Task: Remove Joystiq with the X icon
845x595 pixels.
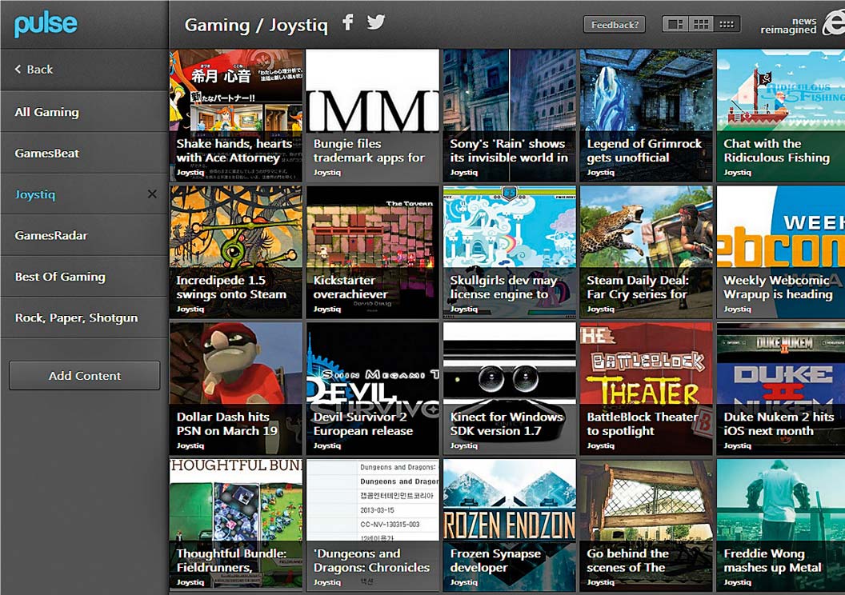Action: (x=152, y=194)
